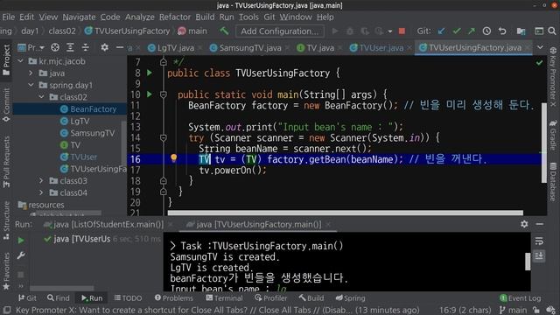Click the editor horizontal scrollbar
560x315 pixels.
(346, 213)
